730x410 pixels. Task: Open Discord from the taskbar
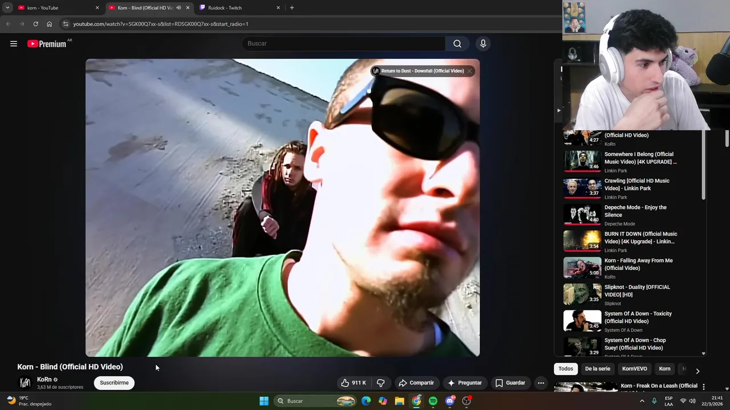coord(450,401)
